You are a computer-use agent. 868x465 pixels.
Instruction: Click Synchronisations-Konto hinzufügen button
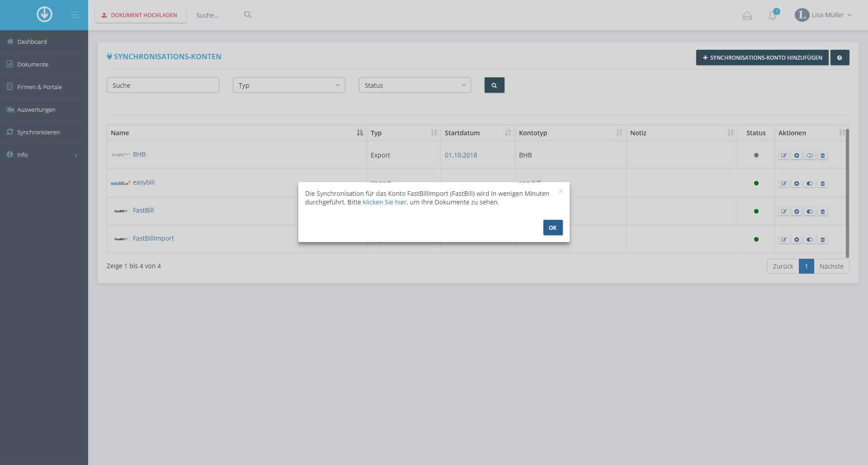[x=762, y=57]
